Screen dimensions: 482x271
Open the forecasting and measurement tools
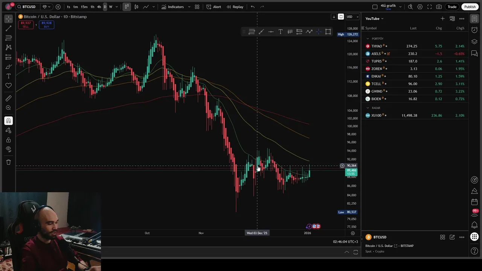(x=8, y=57)
